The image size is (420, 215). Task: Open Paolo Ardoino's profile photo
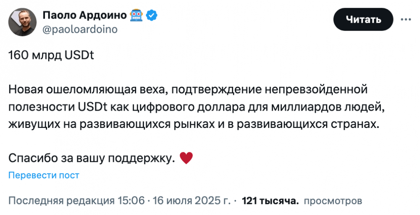(x=22, y=22)
